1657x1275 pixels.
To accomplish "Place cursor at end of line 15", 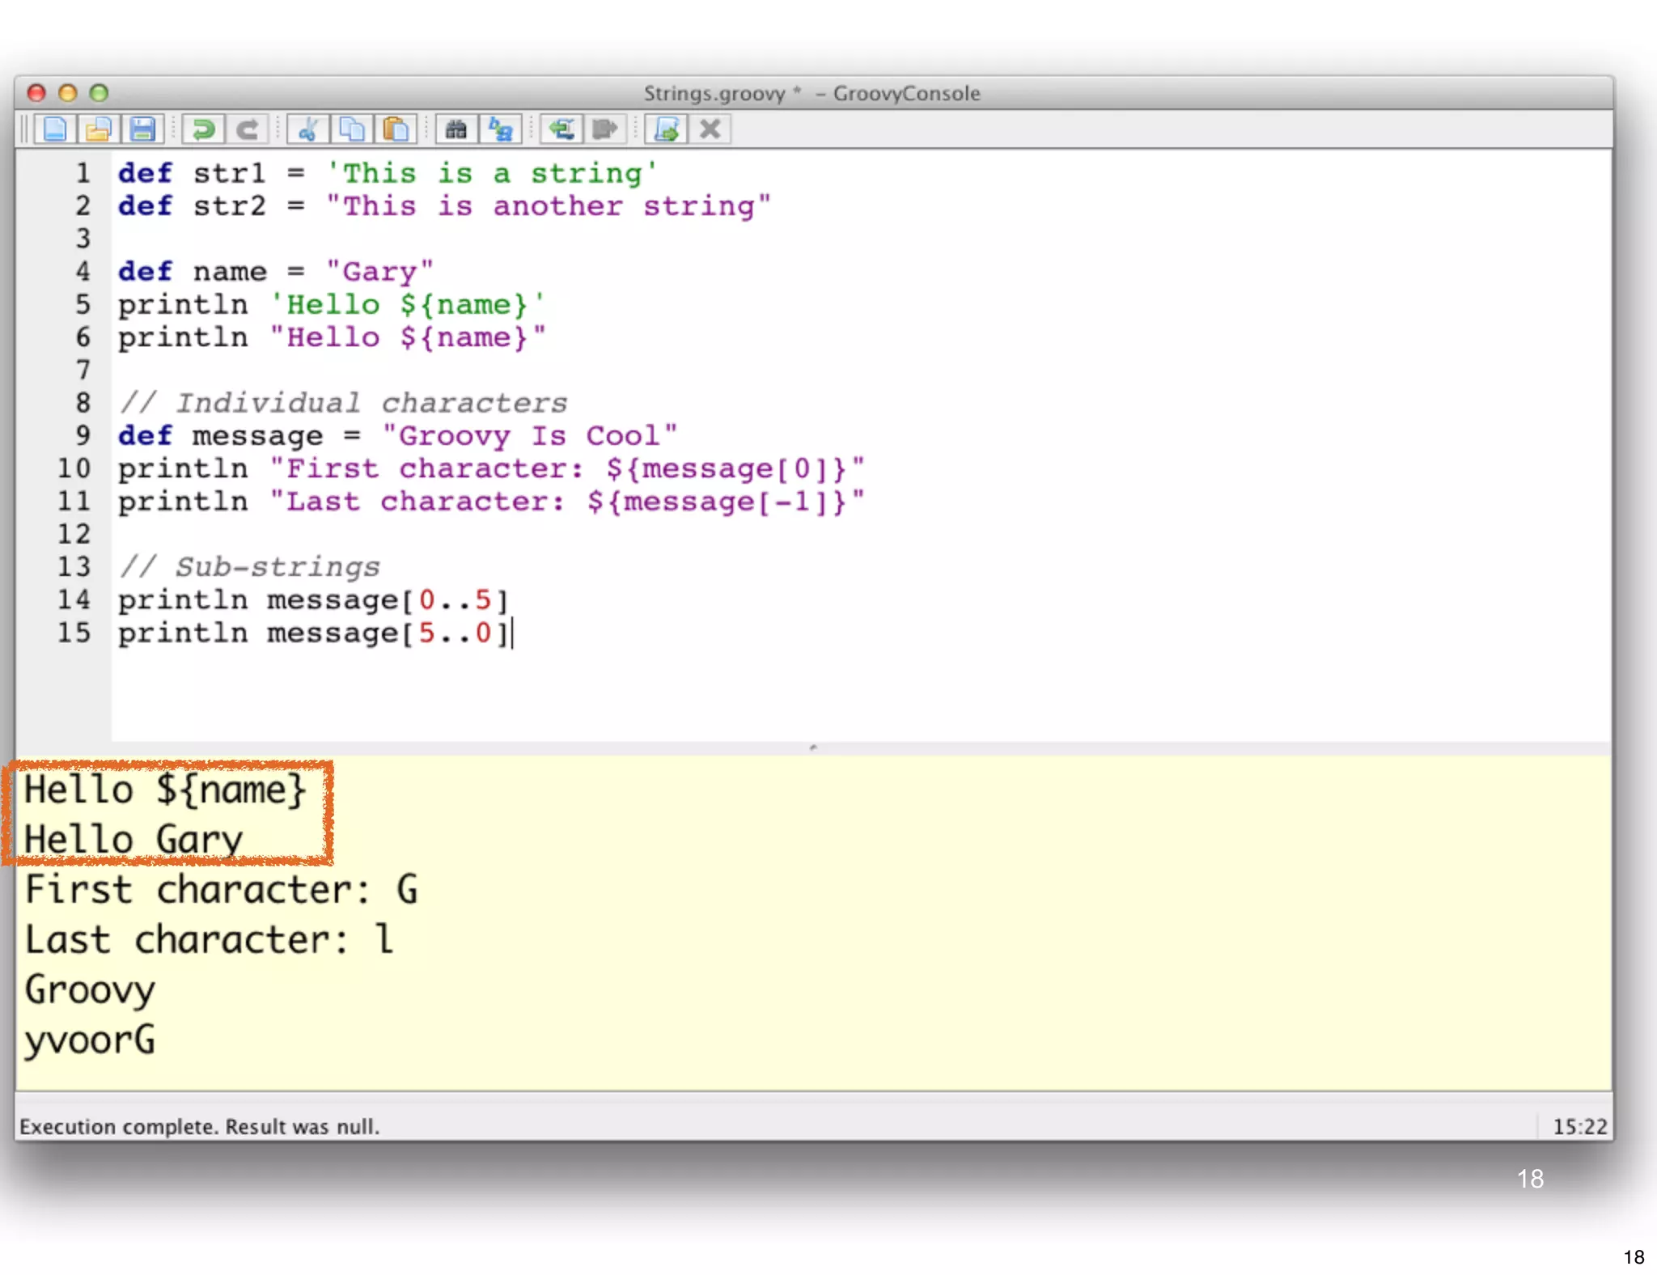I will pyautogui.click(x=513, y=633).
